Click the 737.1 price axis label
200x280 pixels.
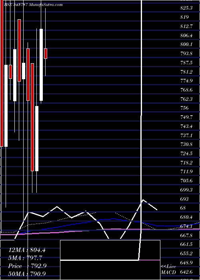[x=186, y=135]
